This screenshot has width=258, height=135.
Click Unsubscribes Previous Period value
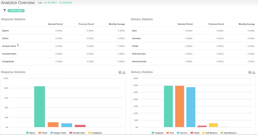(90, 54)
